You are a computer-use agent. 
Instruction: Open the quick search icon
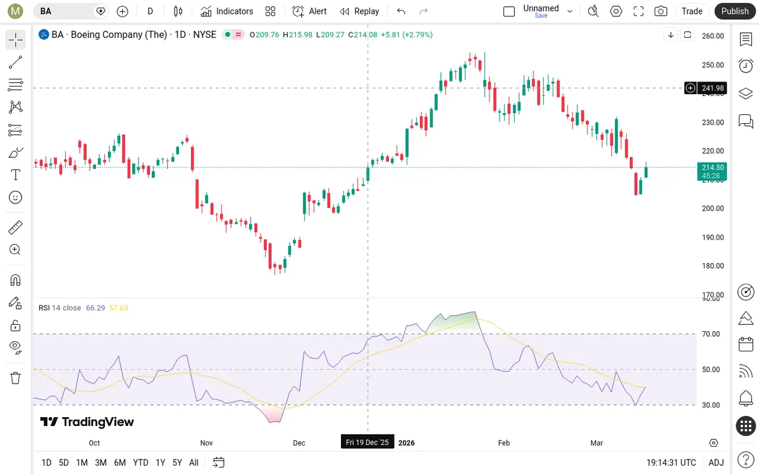(593, 11)
